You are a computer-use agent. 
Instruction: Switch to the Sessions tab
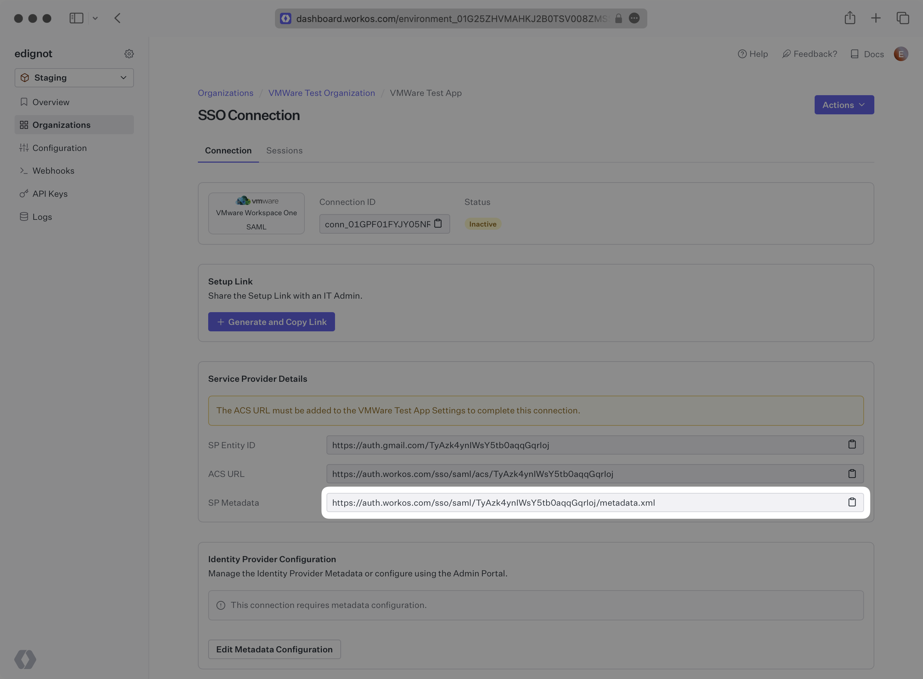pos(284,151)
